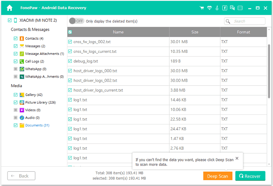Click the Deep Scan button

pos(218,176)
